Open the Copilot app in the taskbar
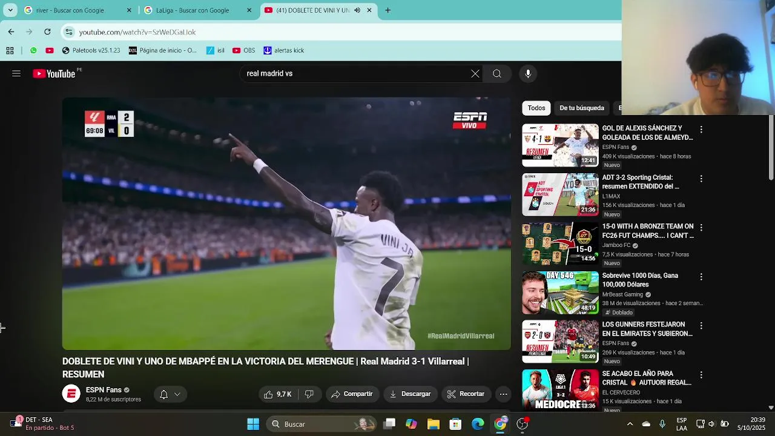 [x=411, y=424]
